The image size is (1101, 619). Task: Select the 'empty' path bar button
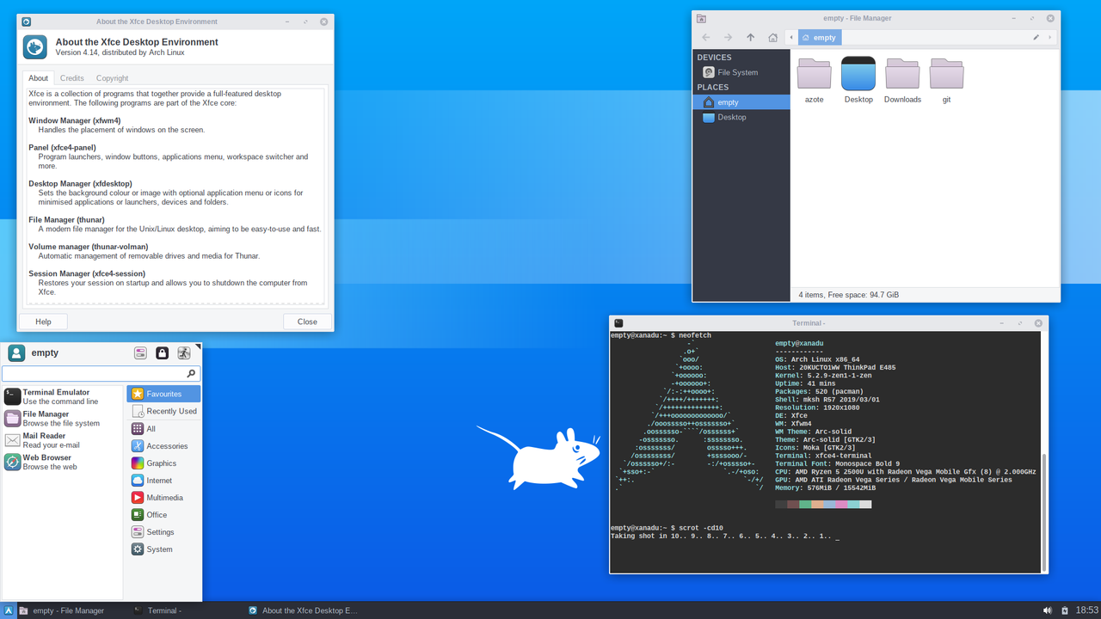pyautogui.click(x=819, y=37)
